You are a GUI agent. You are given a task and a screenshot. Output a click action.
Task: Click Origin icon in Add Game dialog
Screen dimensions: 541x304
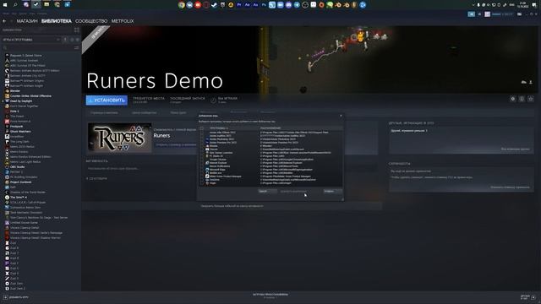click(x=207, y=183)
